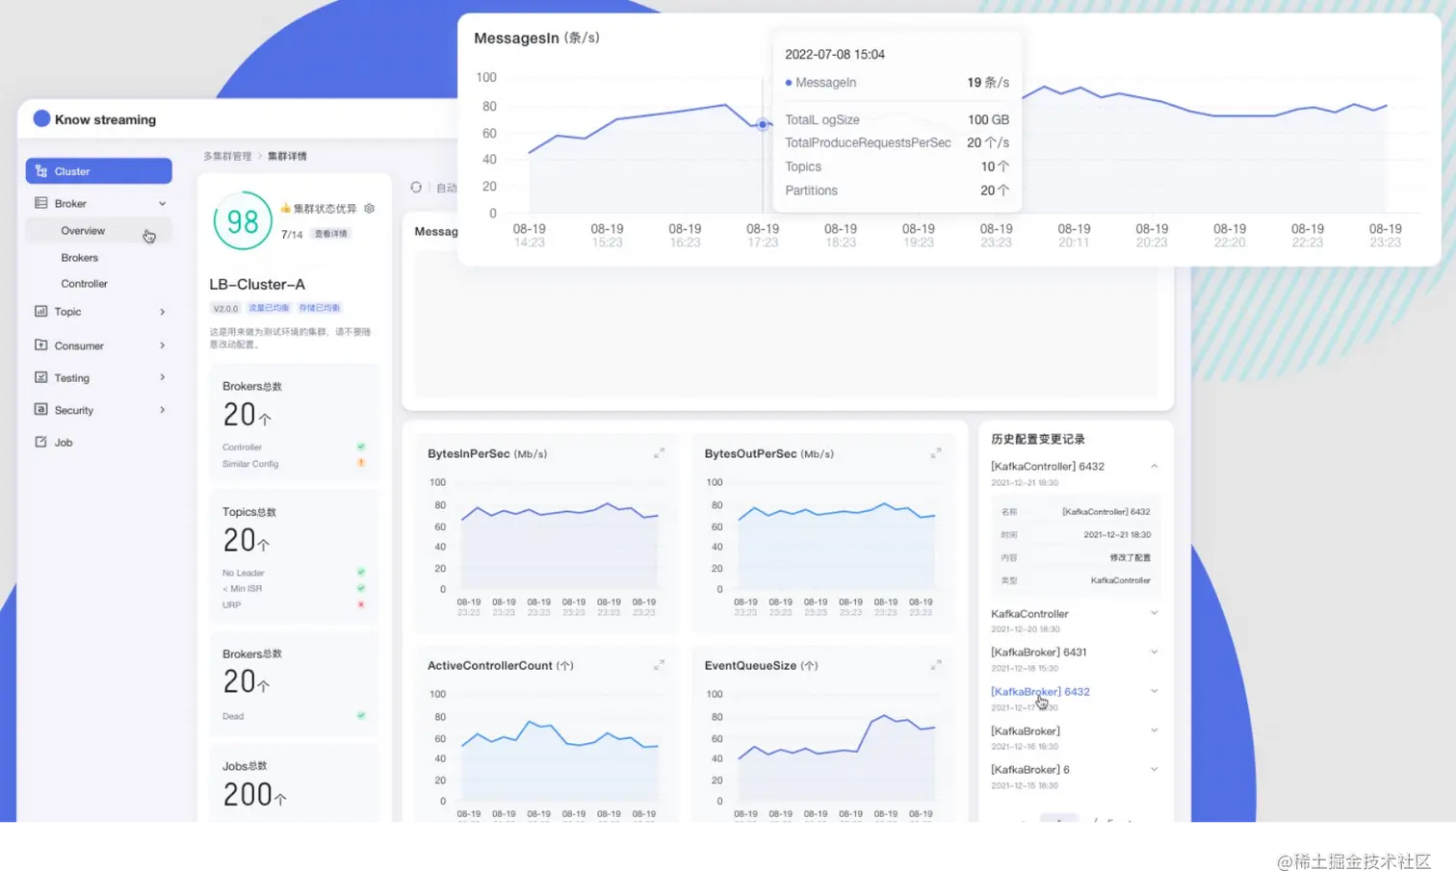
Task: Click the [KafkaBroker] 6432 link
Action: (1040, 692)
